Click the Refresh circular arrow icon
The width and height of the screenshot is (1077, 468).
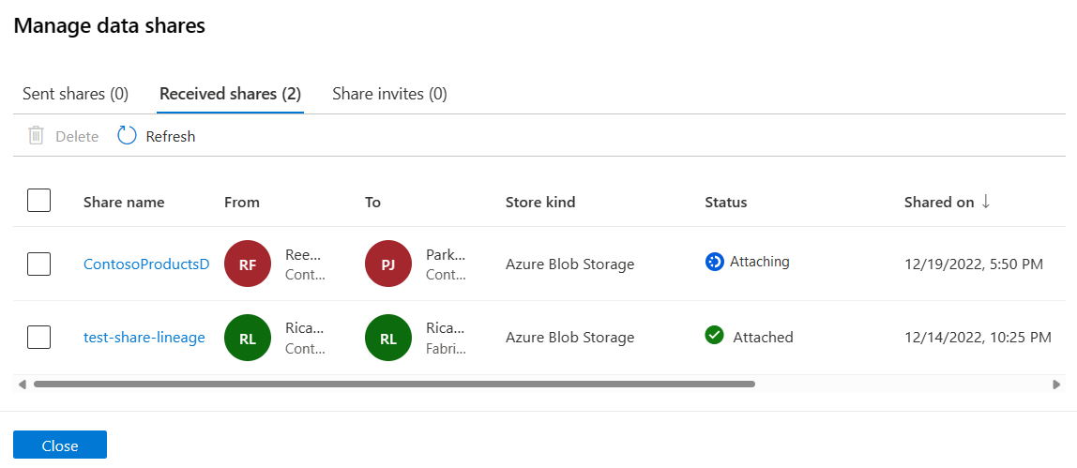127,136
